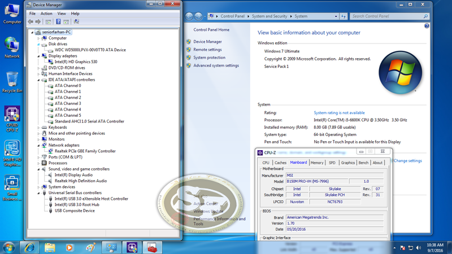Switch to SPD tab in CPU-Z
Screen dimensions: 452x254
[332, 163]
